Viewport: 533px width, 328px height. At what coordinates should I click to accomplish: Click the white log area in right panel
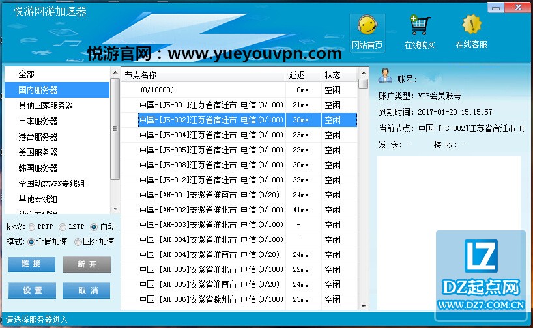[449, 232]
